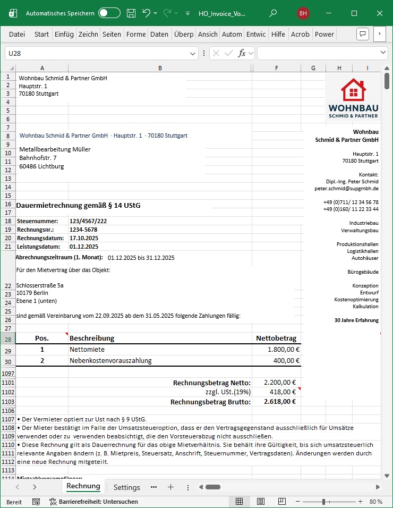
Task: Click the insert function fx icon
Action: 242,53
